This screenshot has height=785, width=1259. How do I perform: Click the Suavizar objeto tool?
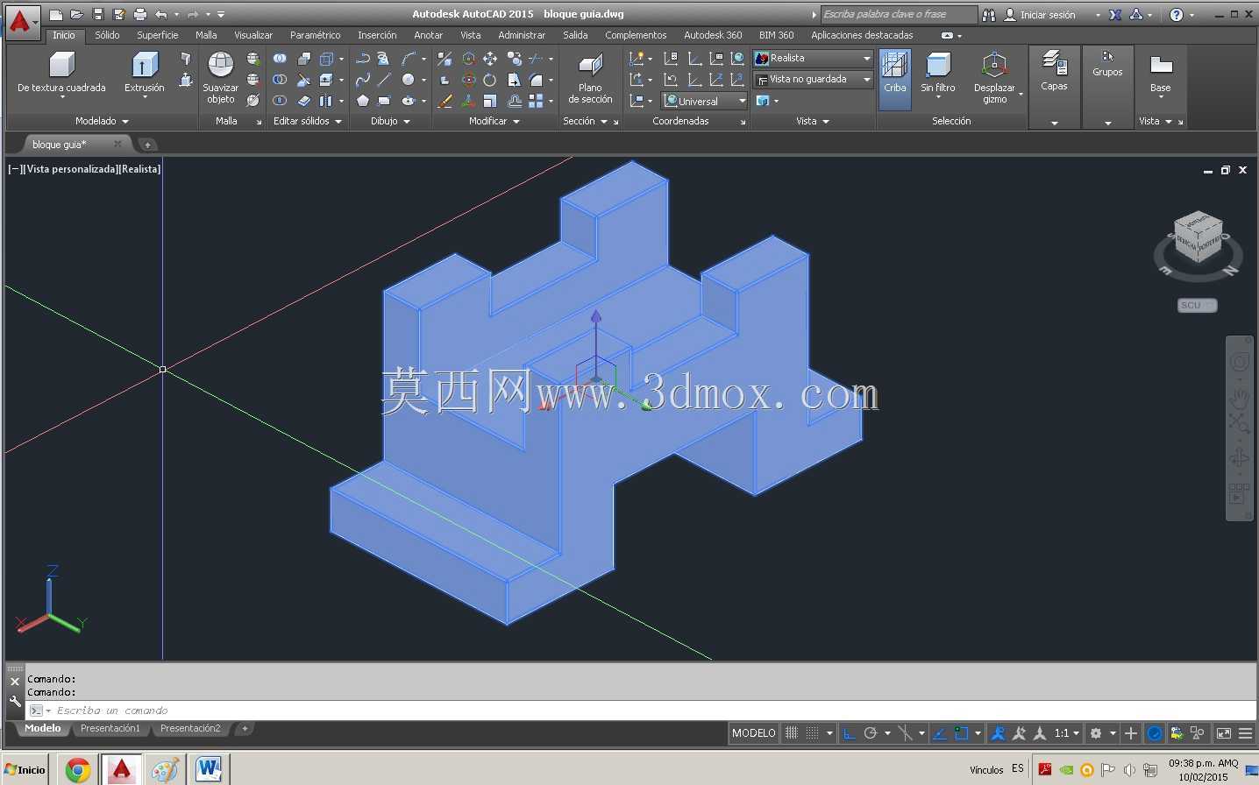220,77
